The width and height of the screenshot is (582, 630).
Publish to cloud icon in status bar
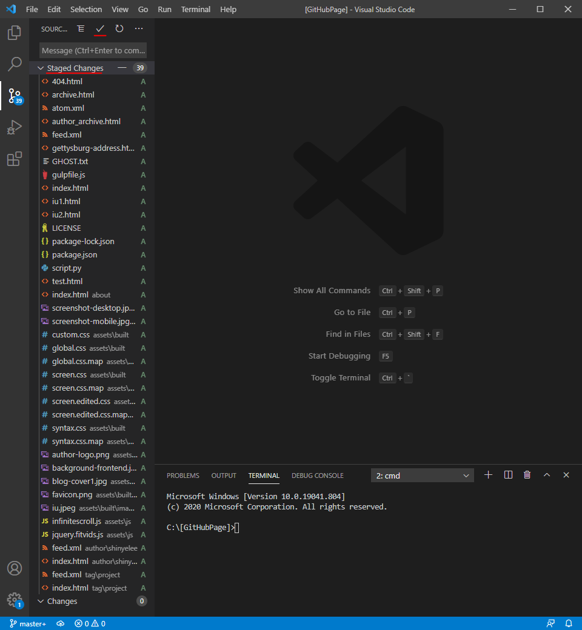(61, 623)
